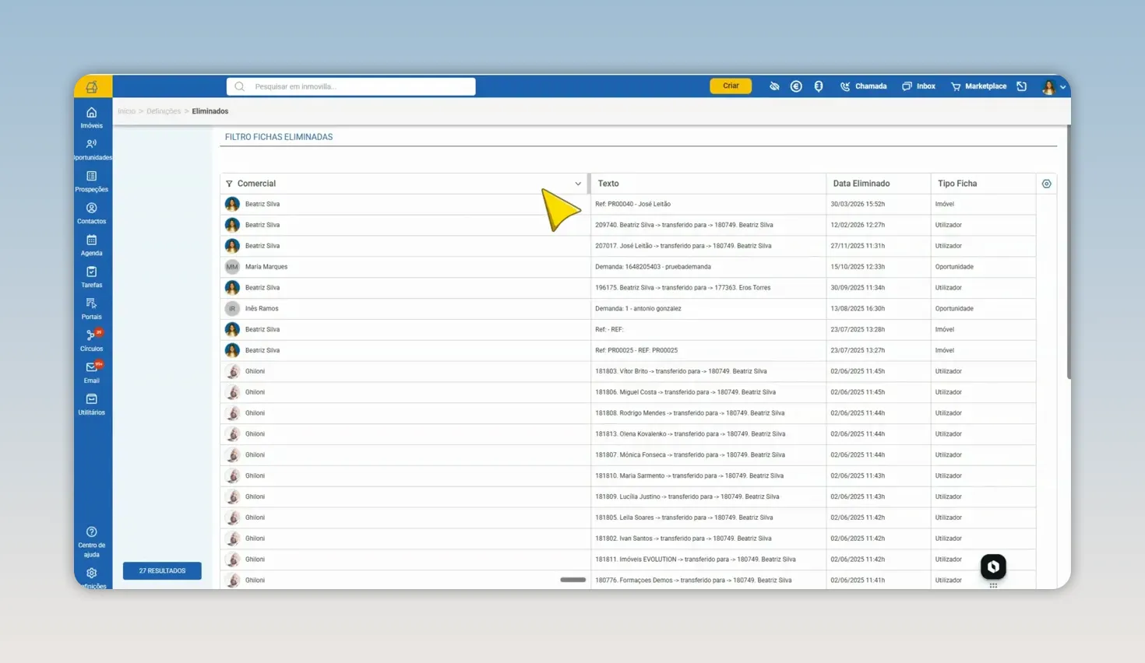This screenshot has height=663, width=1145.
Task: Select row 'Ref: PR00040 - José Leitão'
Action: [x=628, y=204]
